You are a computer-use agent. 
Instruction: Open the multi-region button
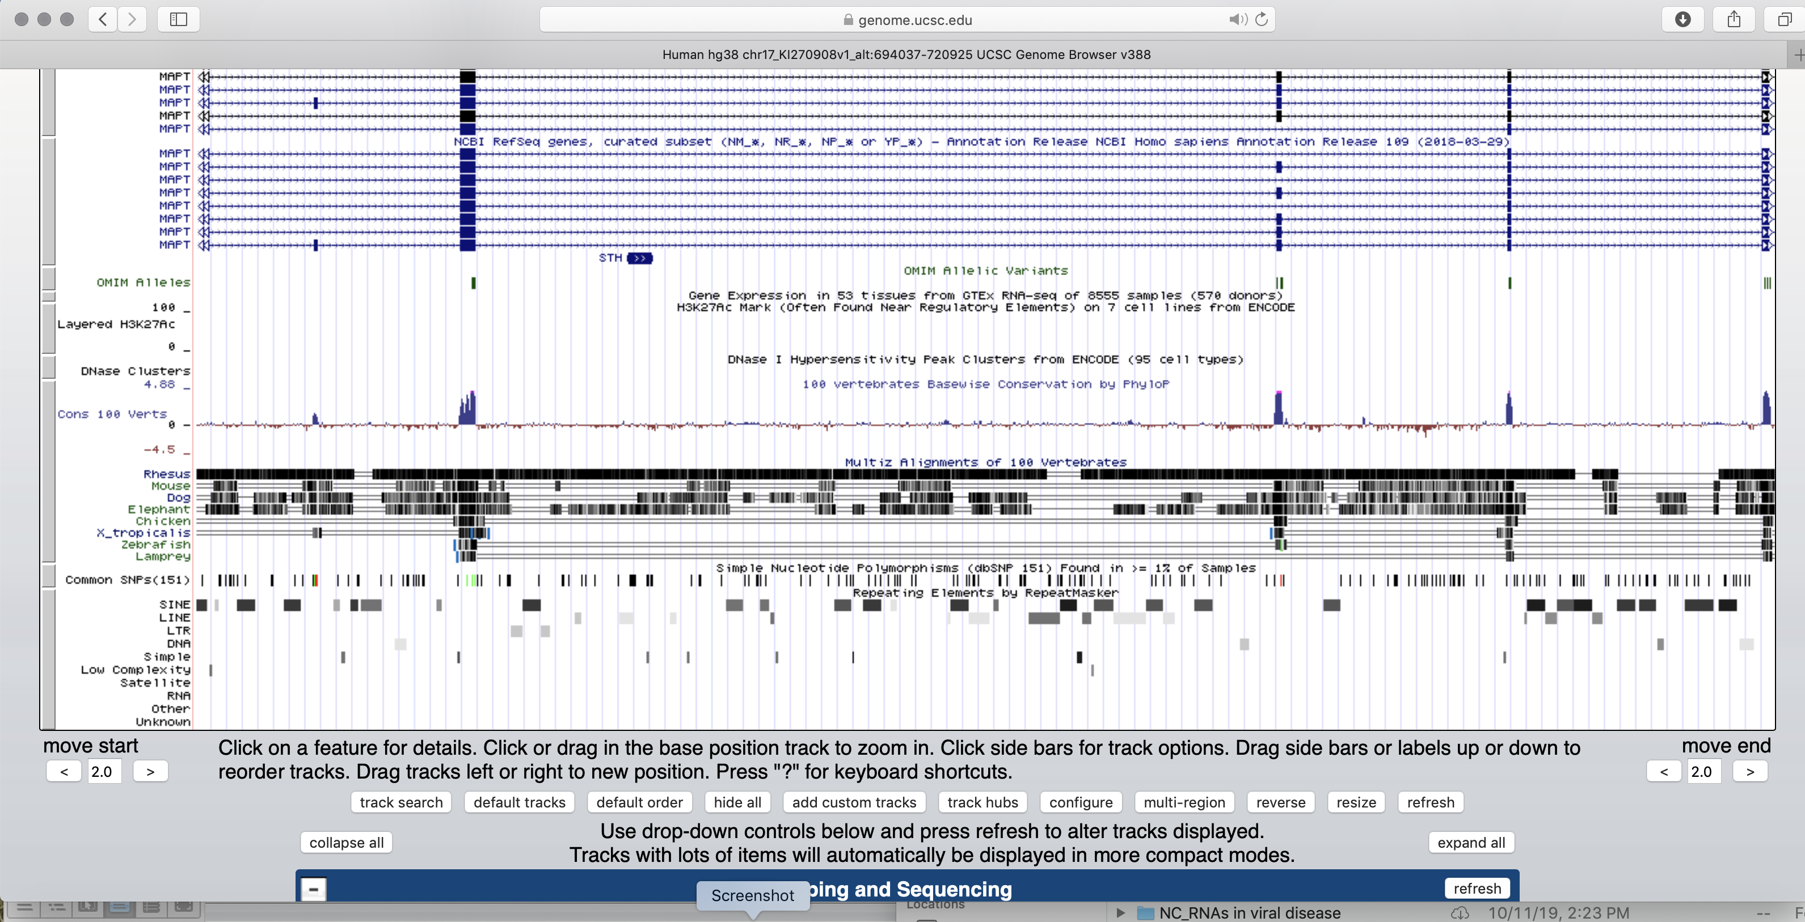coord(1183,802)
